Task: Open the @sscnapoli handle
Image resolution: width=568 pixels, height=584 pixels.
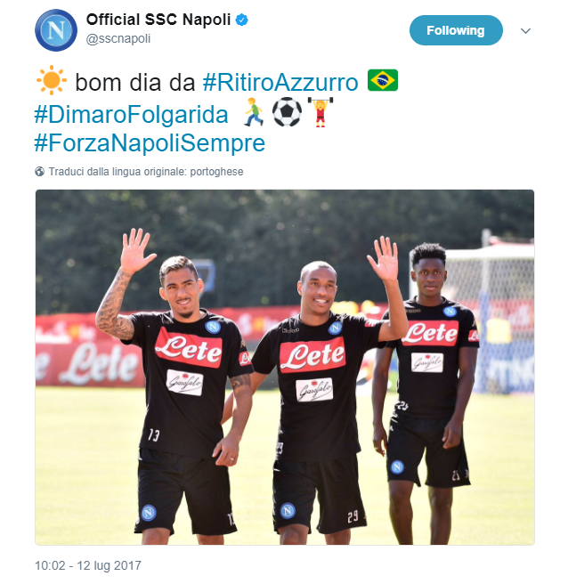Action: pos(118,38)
